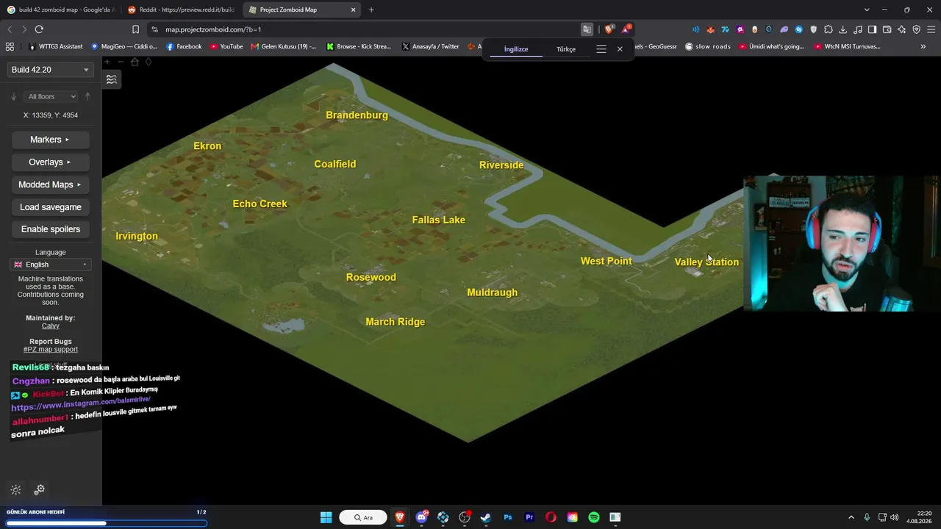Expand the Modded Maps submenu
Image resolution: width=941 pixels, height=529 pixels.
[x=50, y=184]
